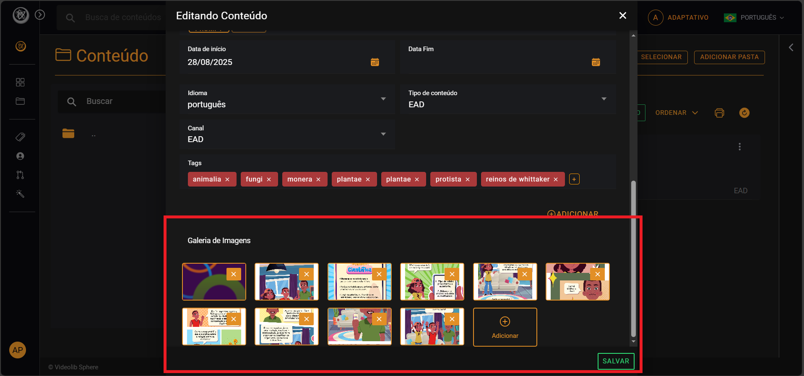804x376 pixels.
Task: Select the purple circles gallery thumbnail
Action: (x=214, y=282)
